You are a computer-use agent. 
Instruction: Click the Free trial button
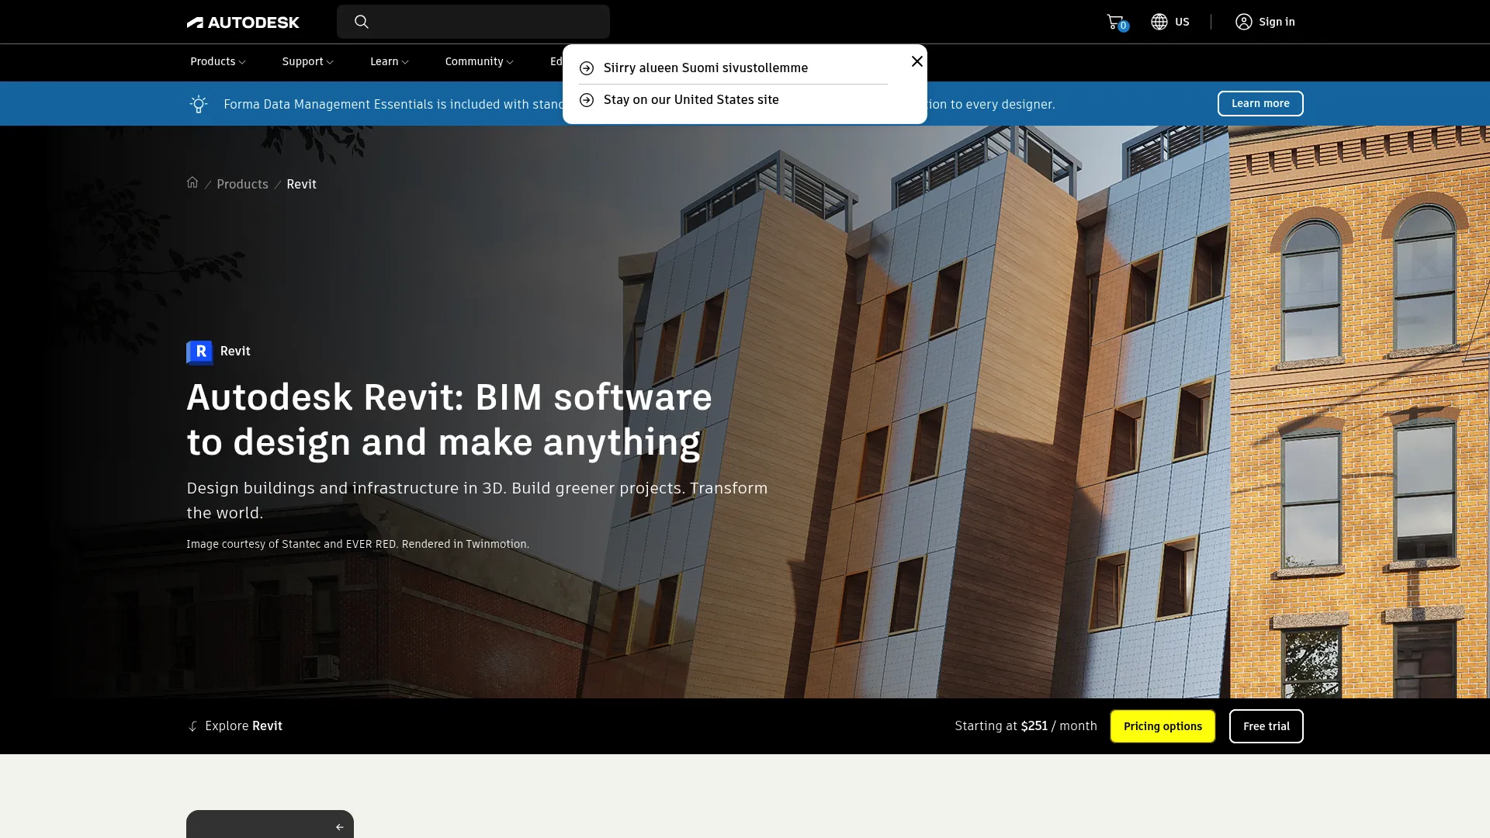(x=1266, y=726)
